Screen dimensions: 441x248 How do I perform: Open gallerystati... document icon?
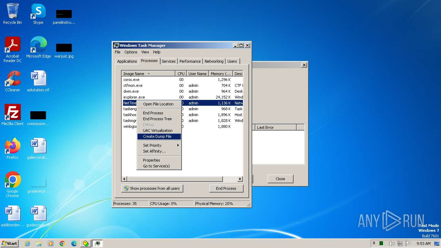(x=38, y=149)
